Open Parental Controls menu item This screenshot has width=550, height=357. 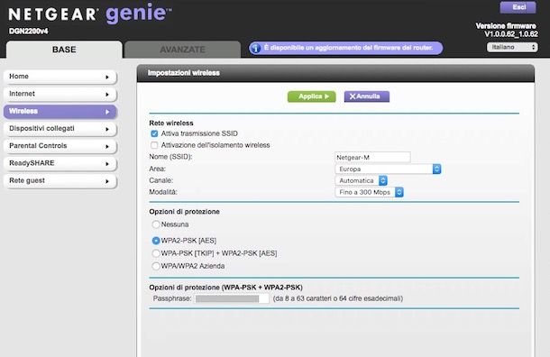pos(60,146)
